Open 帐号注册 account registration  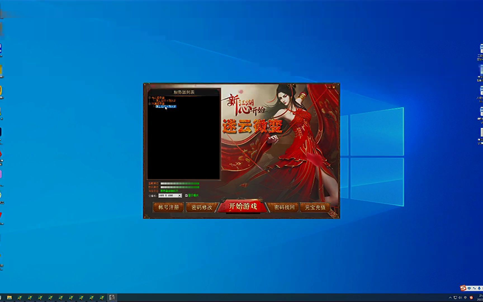click(168, 207)
